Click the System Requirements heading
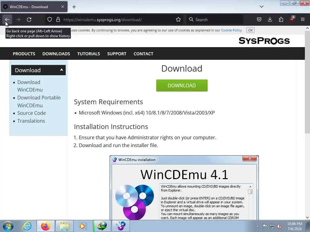Screen dimensions: 310x232 click(x=108, y=102)
